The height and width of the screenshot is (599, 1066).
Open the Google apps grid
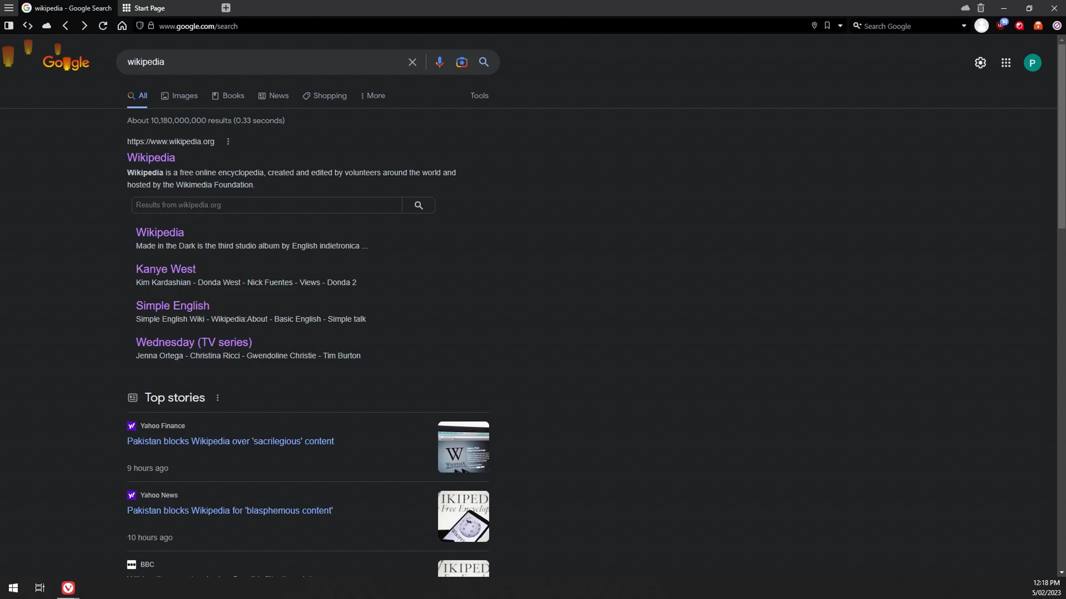(x=1006, y=63)
